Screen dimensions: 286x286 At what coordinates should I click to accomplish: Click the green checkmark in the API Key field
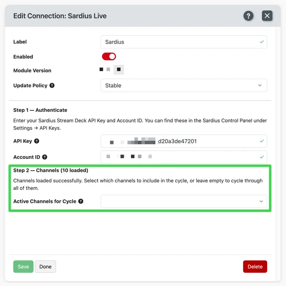[x=262, y=141]
